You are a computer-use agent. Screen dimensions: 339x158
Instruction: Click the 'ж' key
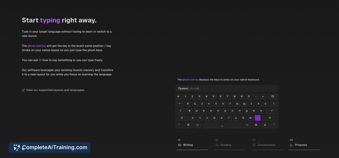click(254, 111)
